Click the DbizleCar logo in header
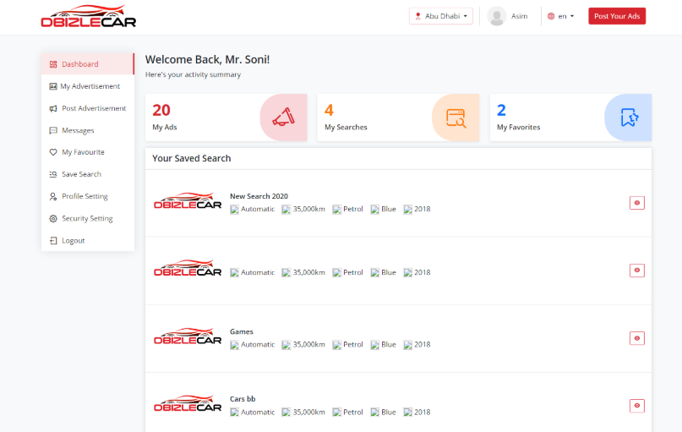Viewport: 682px width, 432px height. 88,17
